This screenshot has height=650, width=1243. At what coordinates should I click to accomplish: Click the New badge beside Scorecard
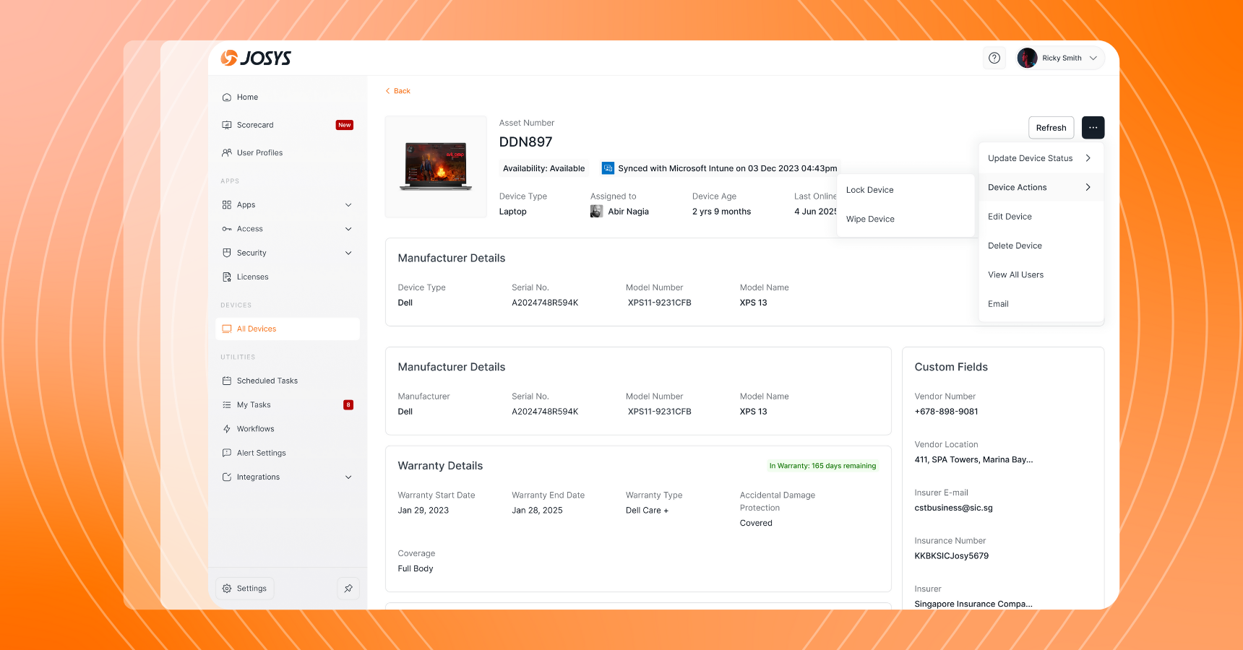pyautogui.click(x=345, y=125)
